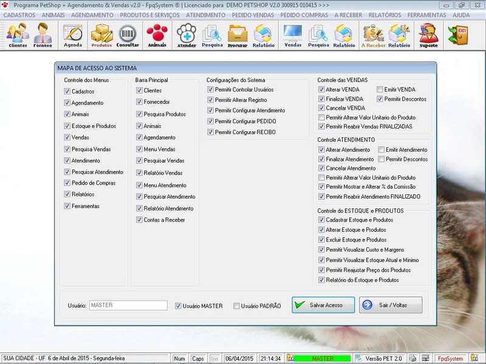The image size is (486, 364).
Task: Click the Atender paw icon
Action: pos(187,35)
